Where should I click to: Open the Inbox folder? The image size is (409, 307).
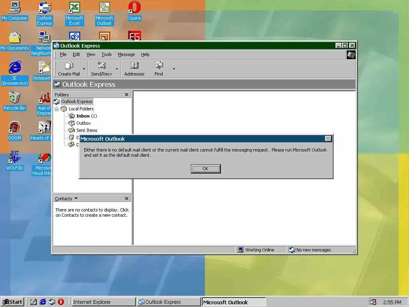click(x=83, y=116)
